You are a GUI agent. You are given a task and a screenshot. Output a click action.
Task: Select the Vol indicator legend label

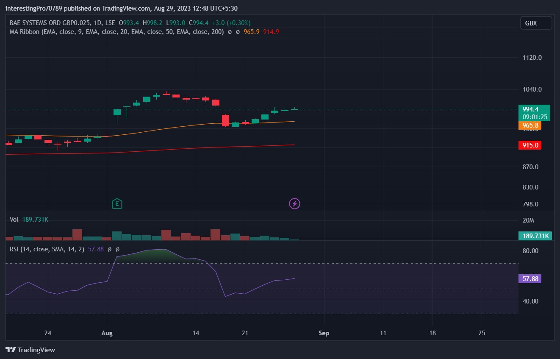pos(14,220)
